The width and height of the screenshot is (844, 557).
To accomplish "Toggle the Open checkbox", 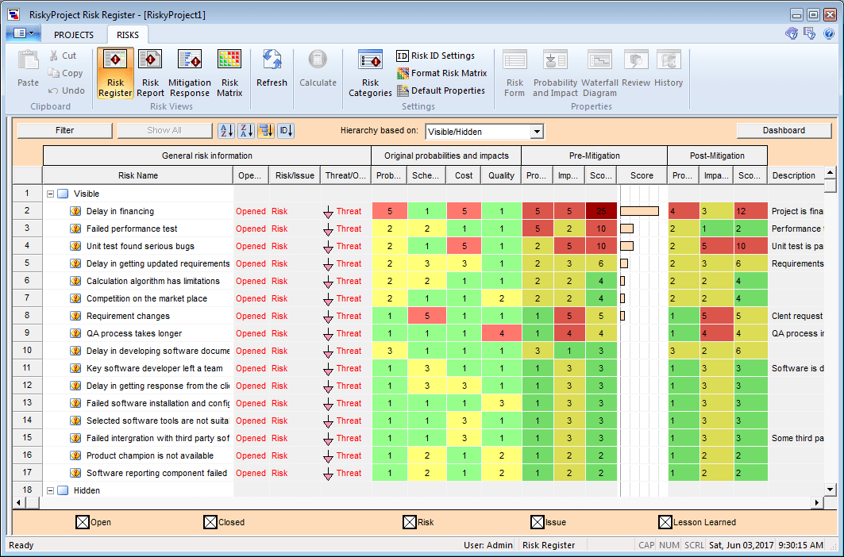I will (83, 522).
